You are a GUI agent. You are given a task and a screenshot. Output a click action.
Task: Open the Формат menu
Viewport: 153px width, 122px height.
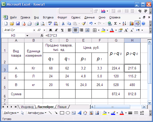point(62,17)
